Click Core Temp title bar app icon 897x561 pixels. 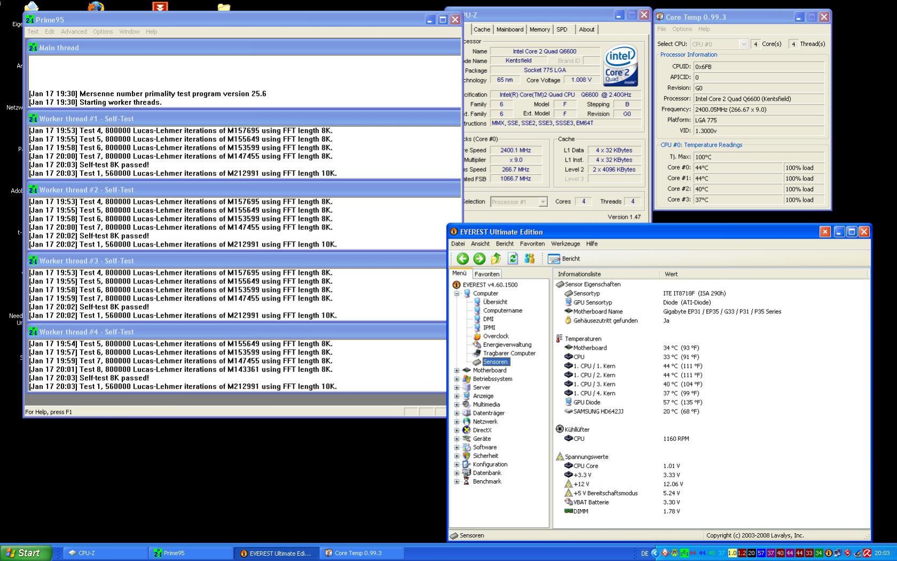pyautogui.click(x=660, y=17)
